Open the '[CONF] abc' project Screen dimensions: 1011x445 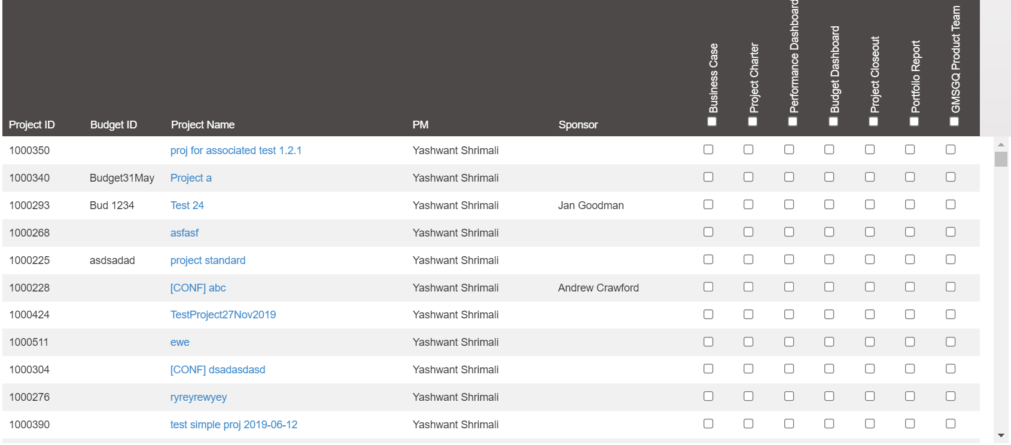[198, 288]
